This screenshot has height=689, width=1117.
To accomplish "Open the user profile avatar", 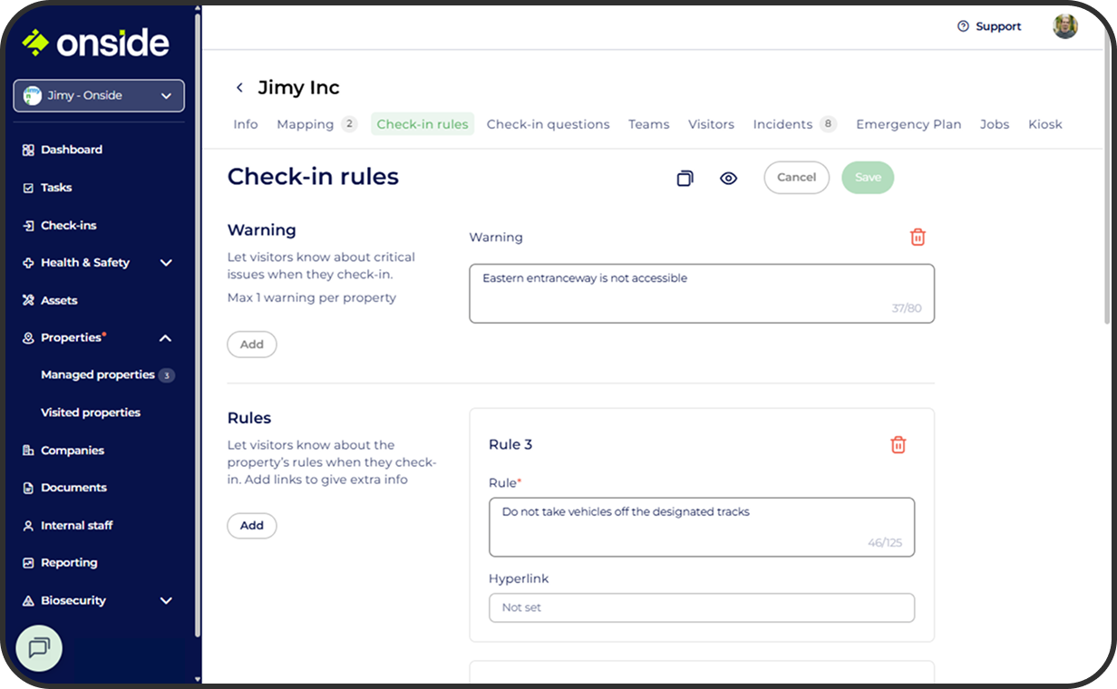I will pyautogui.click(x=1065, y=26).
